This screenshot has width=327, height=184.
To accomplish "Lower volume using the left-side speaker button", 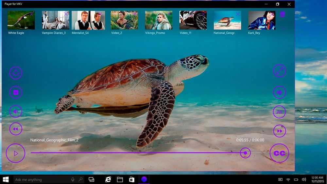I will (16, 111).
